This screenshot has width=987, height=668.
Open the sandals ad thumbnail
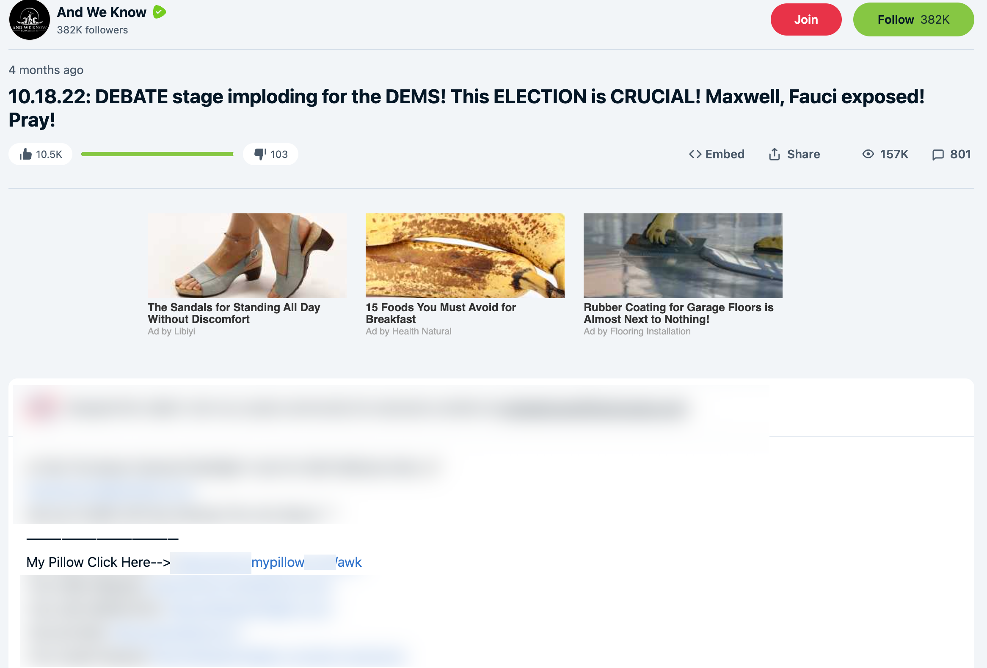point(247,255)
